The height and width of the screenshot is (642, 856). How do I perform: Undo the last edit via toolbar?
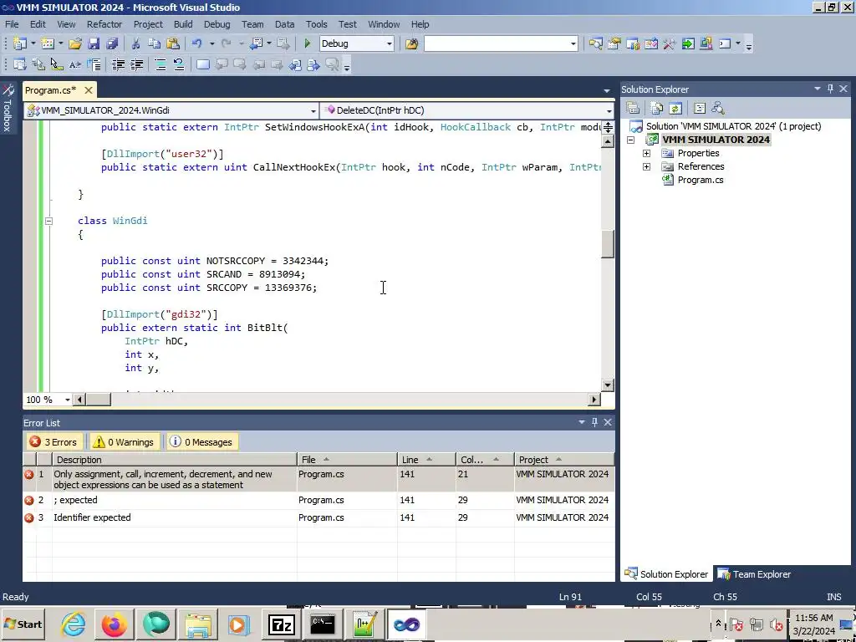[x=196, y=43]
